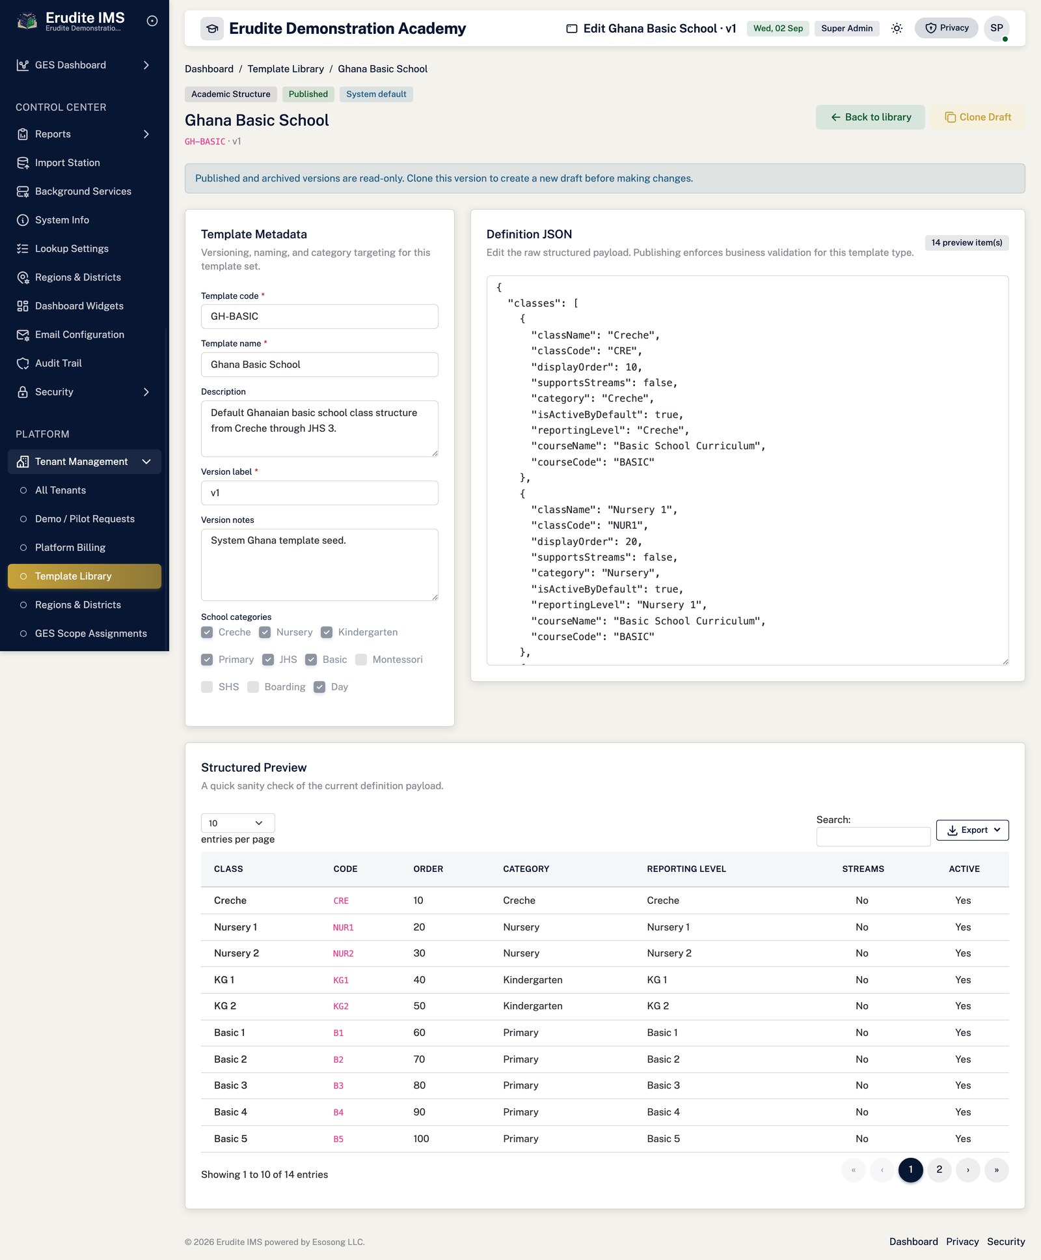Toggle the Creche category checkbox
1041x1260 pixels.
pyautogui.click(x=207, y=632)
